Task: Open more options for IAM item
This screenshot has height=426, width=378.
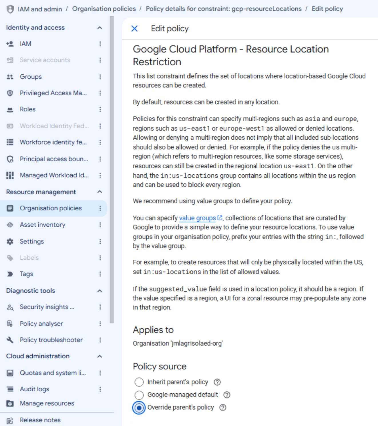Action: coord(100,44)
